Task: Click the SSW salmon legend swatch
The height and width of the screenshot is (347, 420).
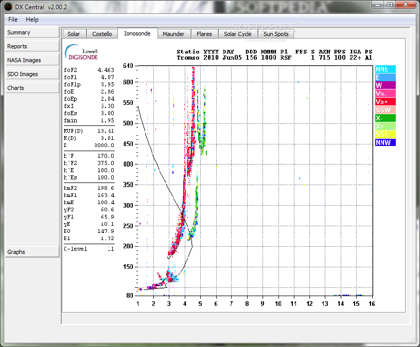Action: (386, 110)
